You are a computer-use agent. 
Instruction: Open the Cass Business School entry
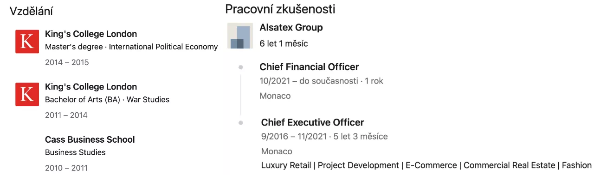[90, 139]
